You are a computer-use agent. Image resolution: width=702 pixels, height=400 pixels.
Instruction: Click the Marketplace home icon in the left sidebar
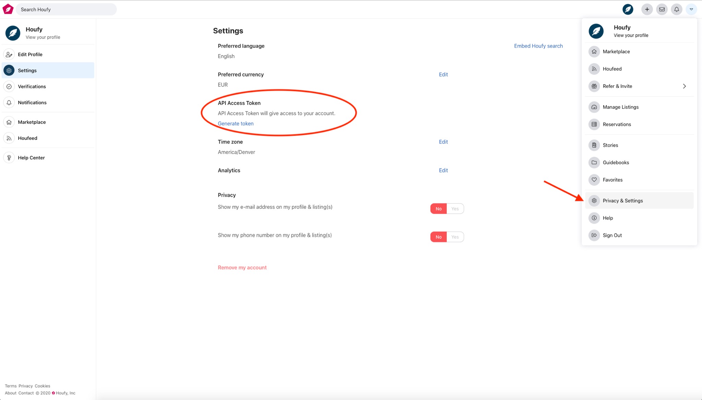tap(9, 122)
